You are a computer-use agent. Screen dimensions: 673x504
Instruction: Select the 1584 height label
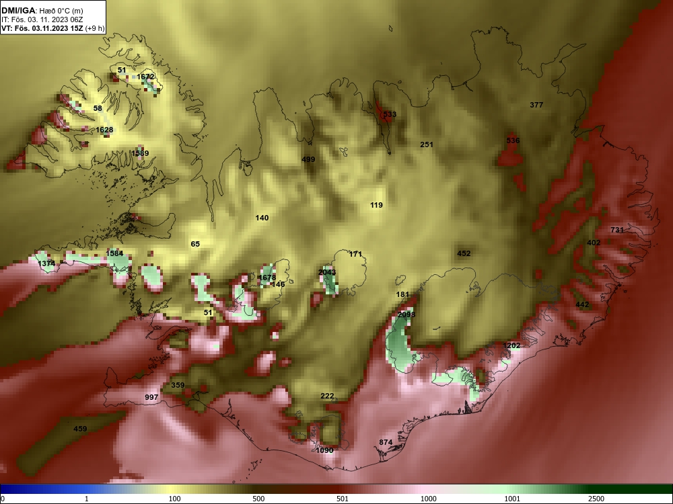114,253
